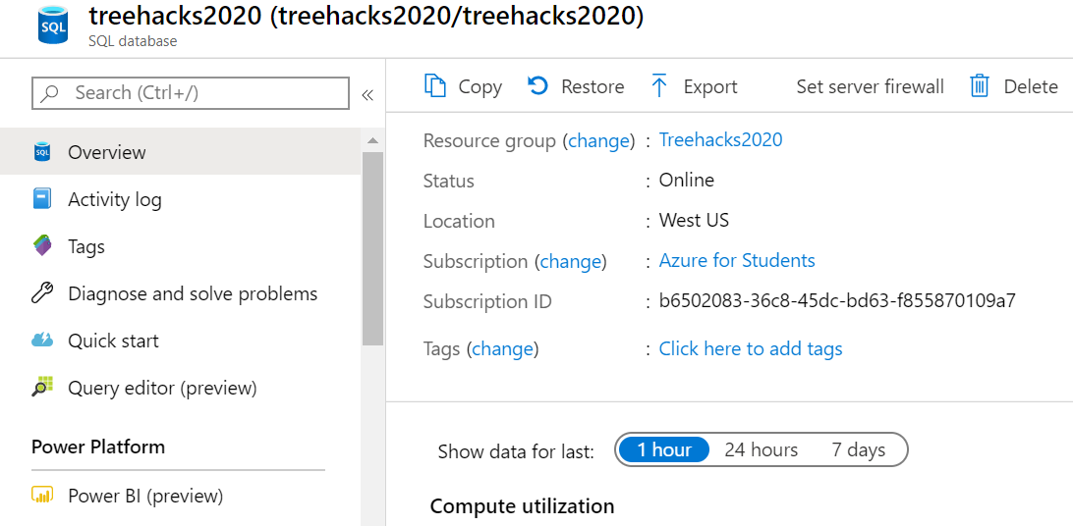Open the Azure for Students subscription link
This screenshot has height=526, width=1073.
pyautogui.click(x=737, y=260)
